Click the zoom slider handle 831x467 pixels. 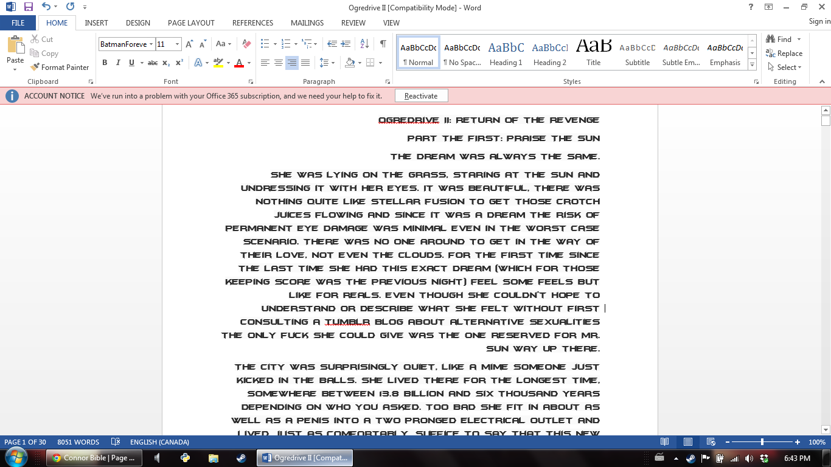[762, 442]
